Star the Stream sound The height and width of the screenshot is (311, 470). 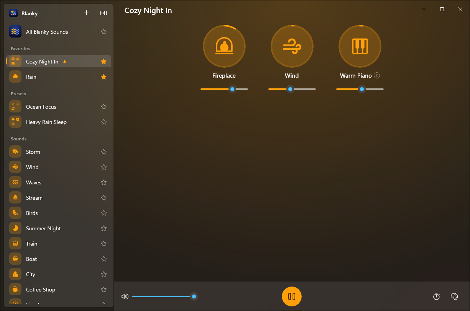click(104, 198)
